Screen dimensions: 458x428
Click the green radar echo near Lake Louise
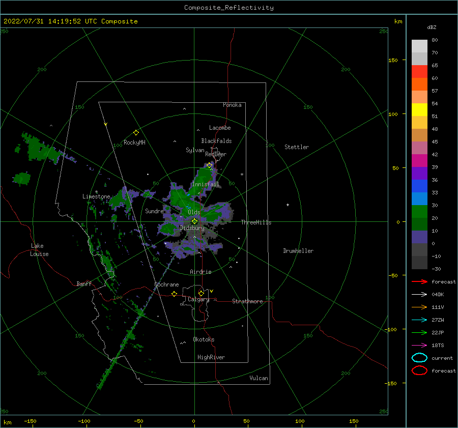[22, 178]
